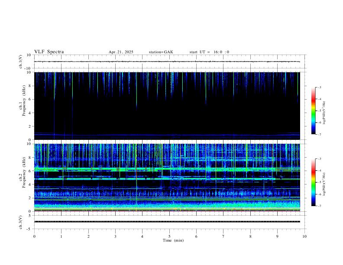Click the "-5" tick on upper colorbar
Viewport: 343px width, 265px height.
[319, 111]
